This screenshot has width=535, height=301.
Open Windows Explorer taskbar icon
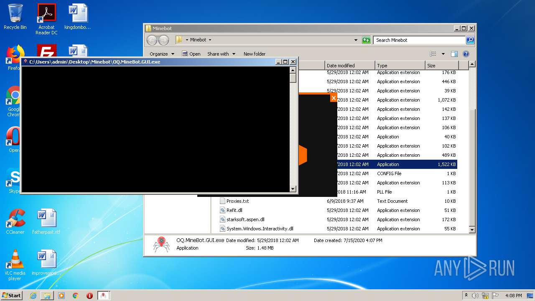tap(47, 296)
